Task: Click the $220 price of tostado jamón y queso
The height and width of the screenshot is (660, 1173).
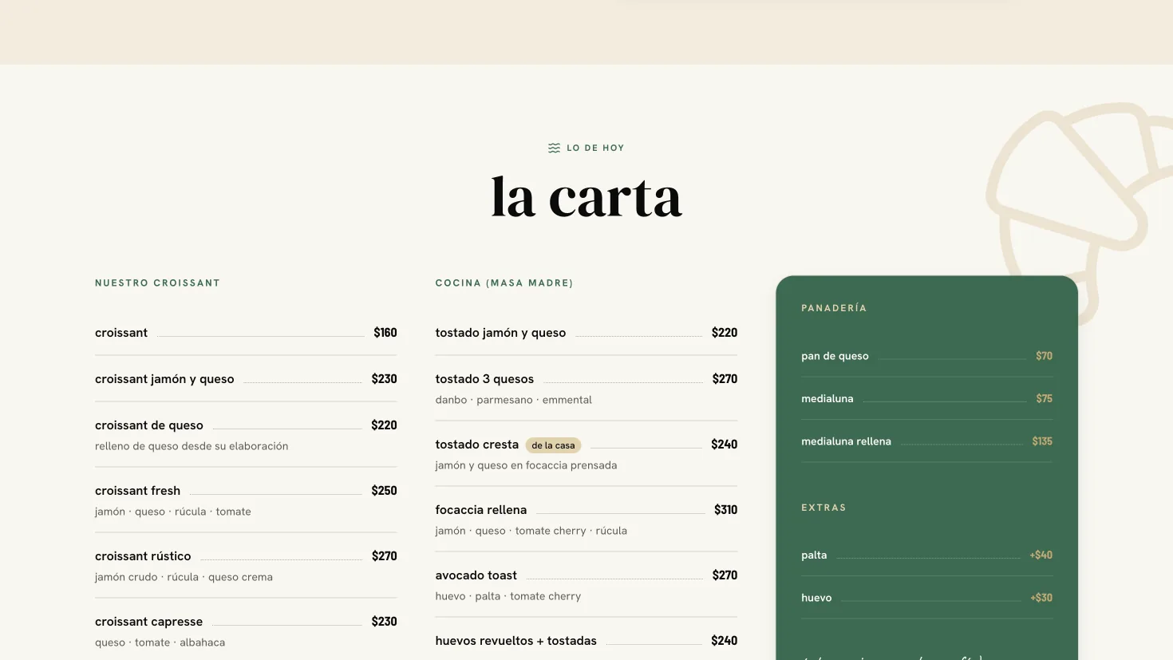Action: [725, 333]
